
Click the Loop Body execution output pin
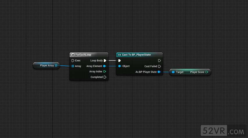click(x=105, y=61)
